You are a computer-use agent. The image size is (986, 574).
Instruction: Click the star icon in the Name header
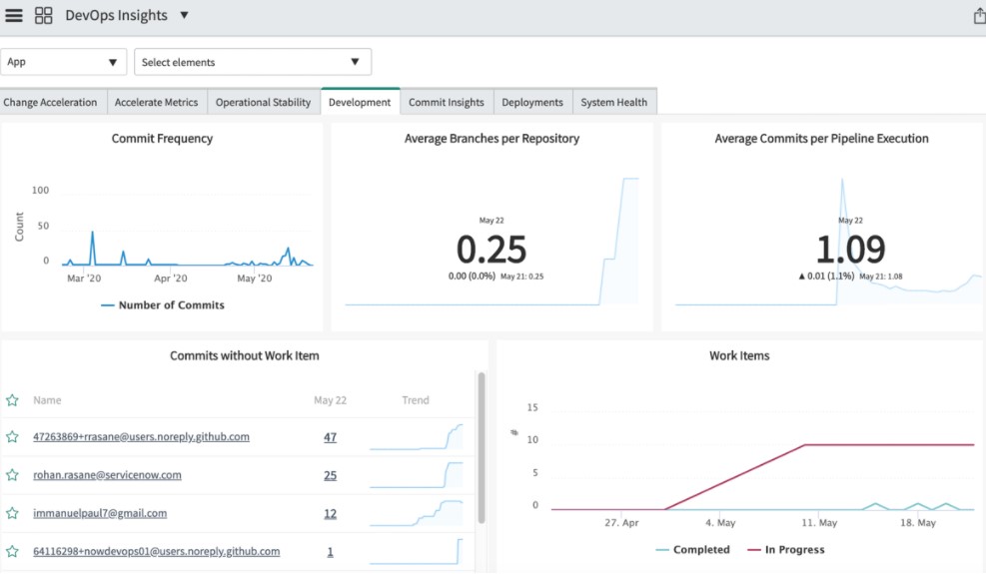pyautogui.click(x=13, y=400)
